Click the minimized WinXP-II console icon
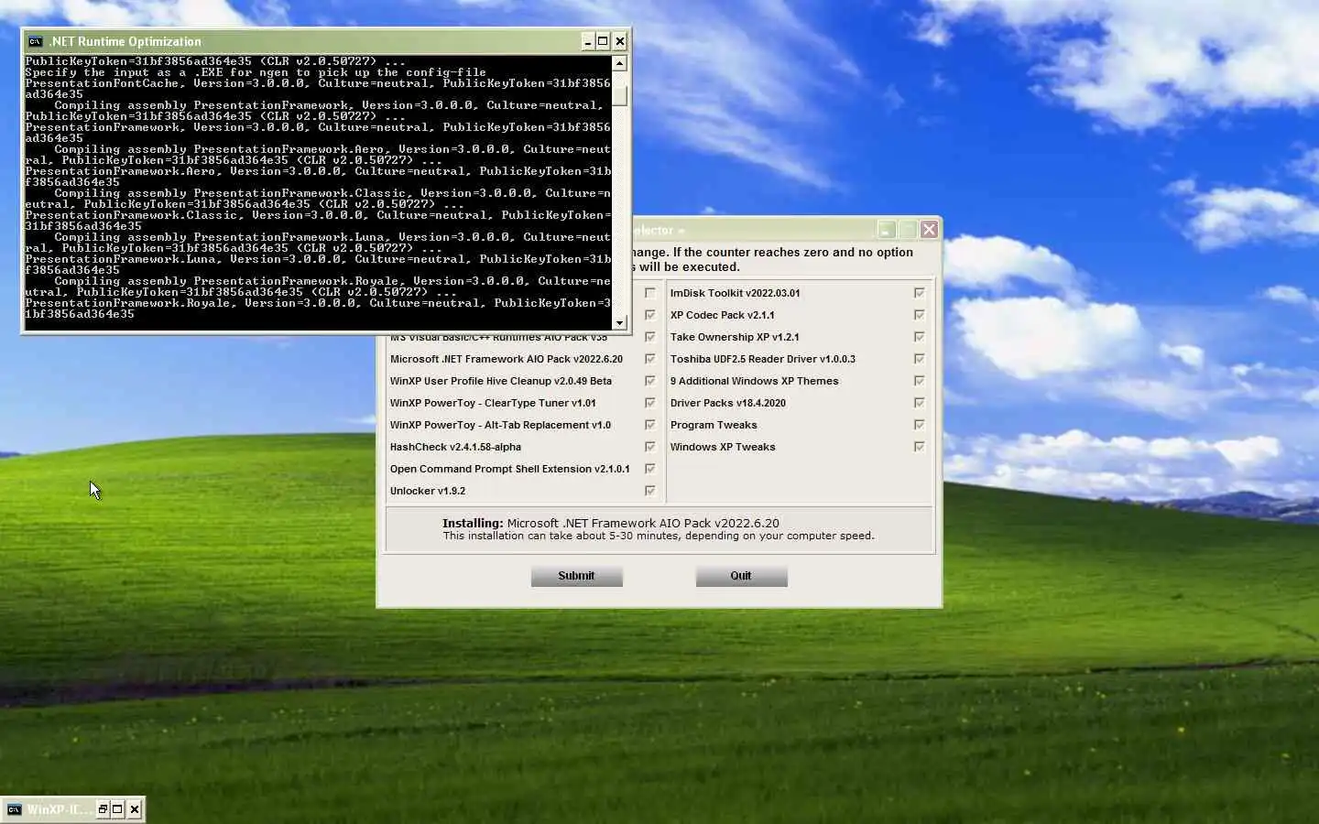This screenshot has width=1319, height=824. click(14, 809)
